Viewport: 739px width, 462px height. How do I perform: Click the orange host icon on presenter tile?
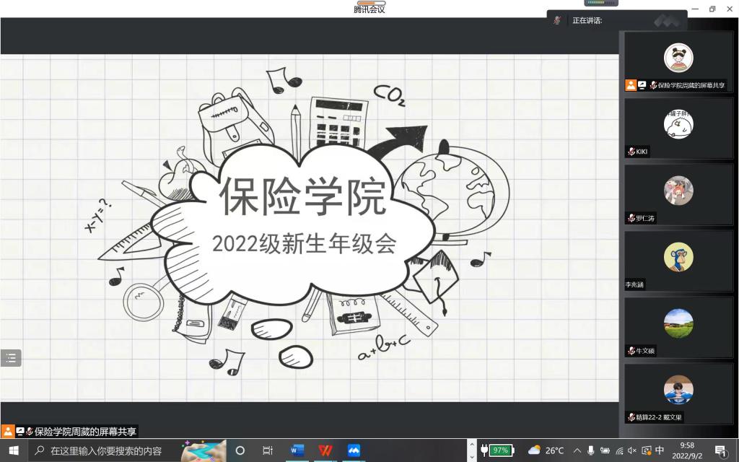[631, 85]
